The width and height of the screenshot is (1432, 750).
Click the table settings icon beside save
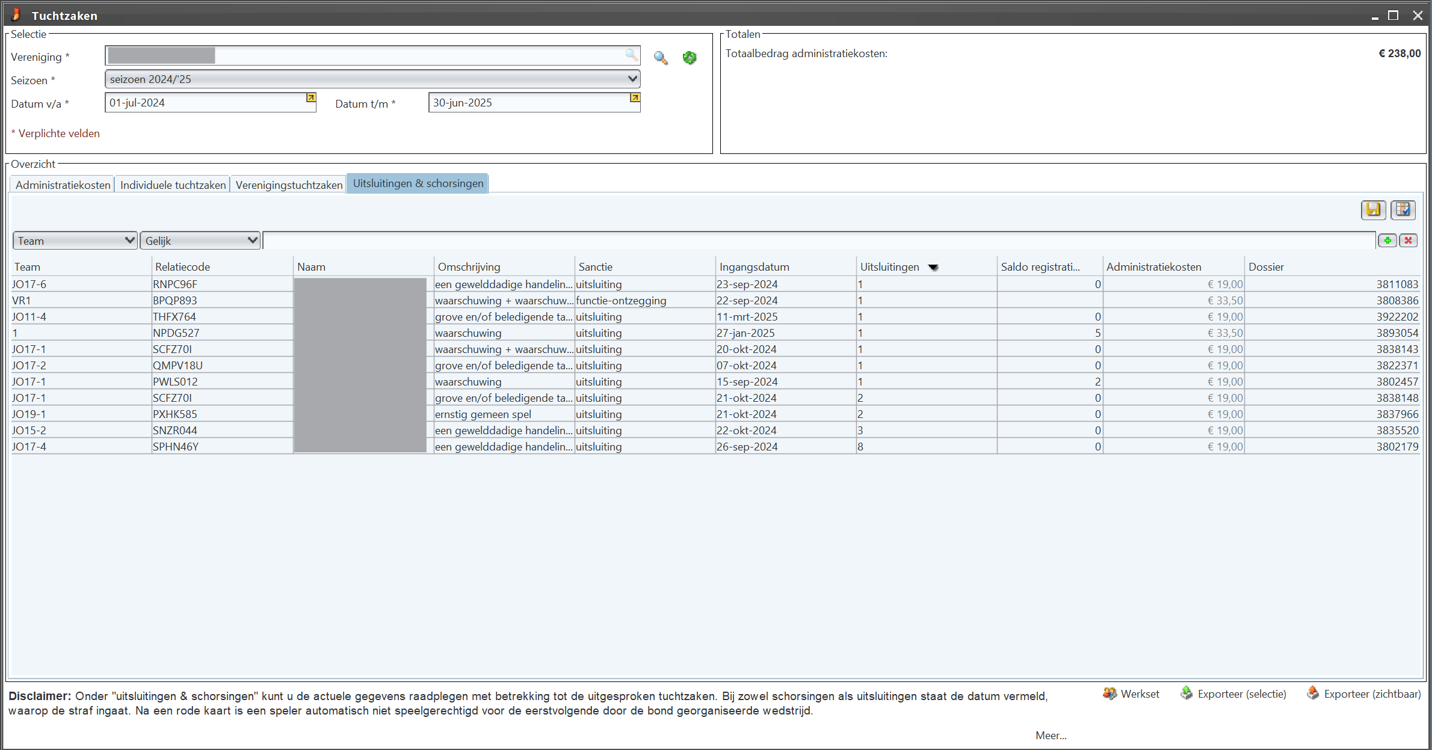(1403, 209)
